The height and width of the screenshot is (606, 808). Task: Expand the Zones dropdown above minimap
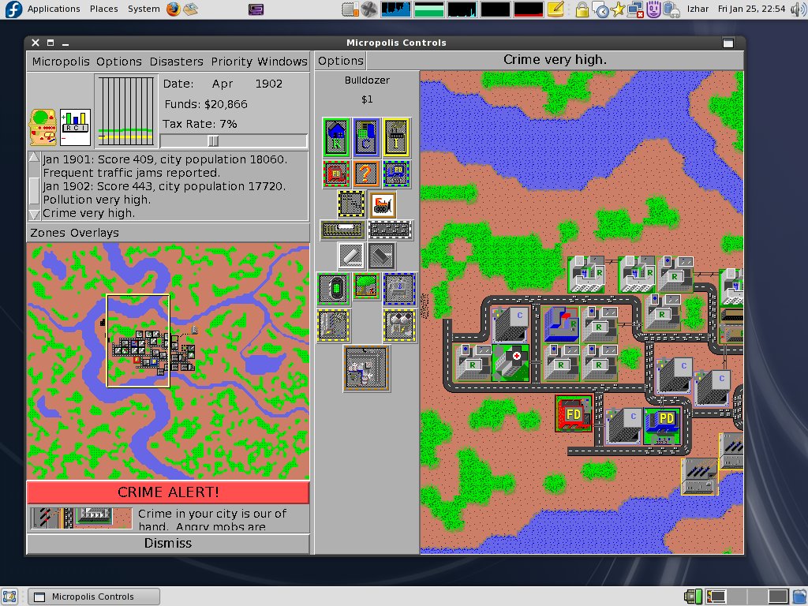[47, 233]
